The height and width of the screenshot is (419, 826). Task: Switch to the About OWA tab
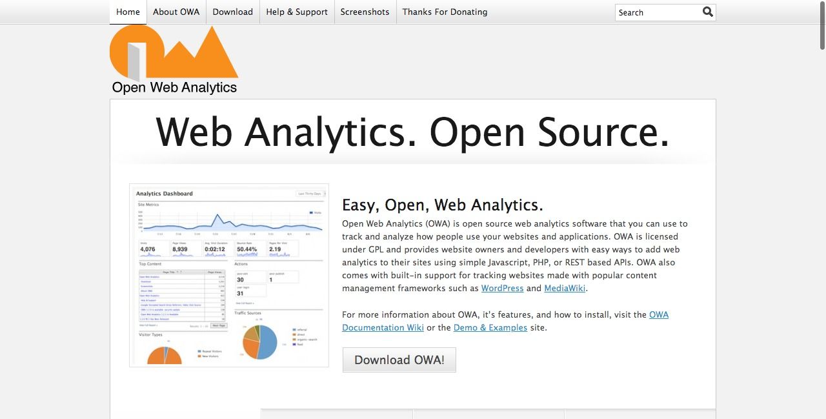pyautogui.click(x=176, y=12)
